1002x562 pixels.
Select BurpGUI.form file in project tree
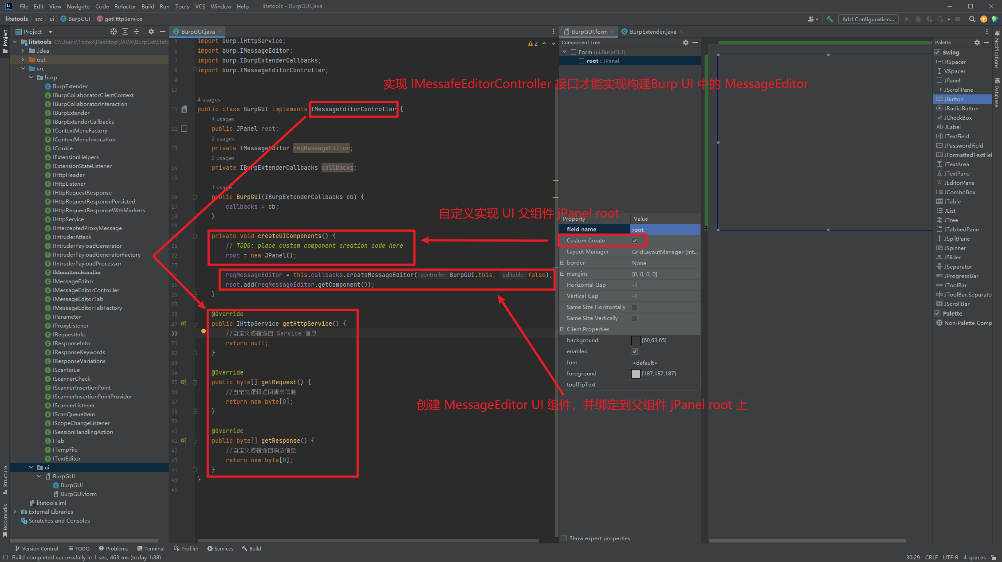75,494
